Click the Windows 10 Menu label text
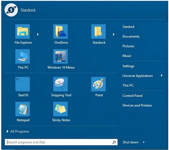Viewport: 169px width, 150px height. [61, 68]
